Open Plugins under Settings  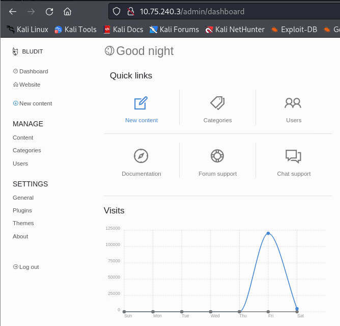22,210
